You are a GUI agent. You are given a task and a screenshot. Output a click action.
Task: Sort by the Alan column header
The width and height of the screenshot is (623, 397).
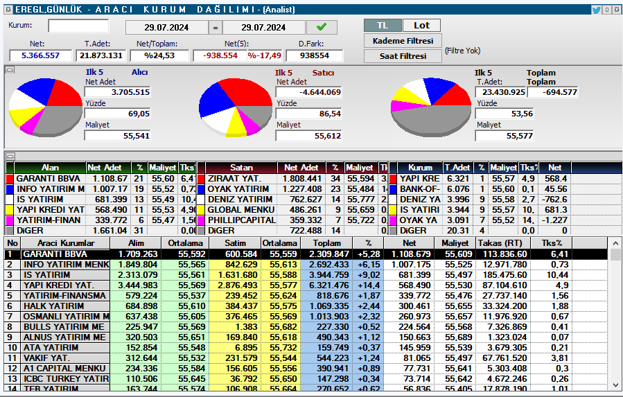(x=50, y=168)
